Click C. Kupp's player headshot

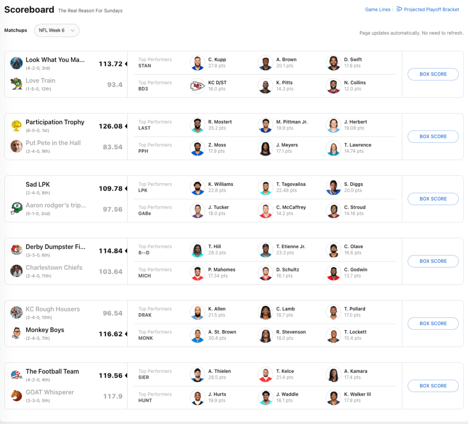coord(197,63)
